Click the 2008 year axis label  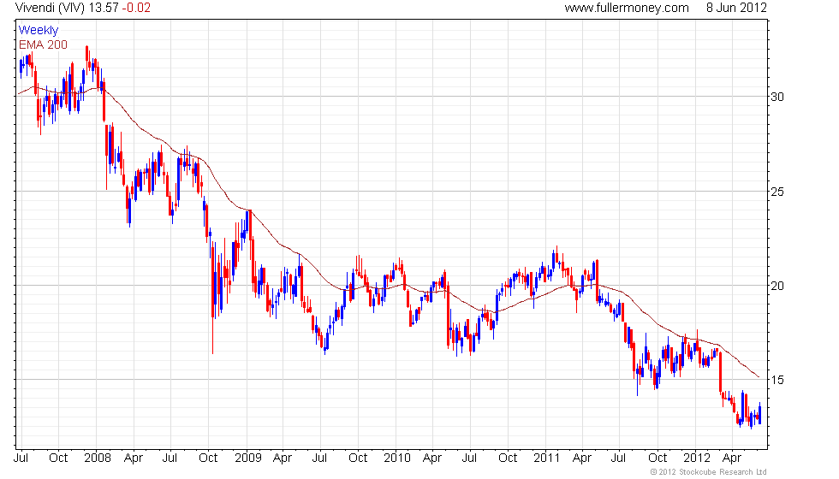[x=98, y=458]
